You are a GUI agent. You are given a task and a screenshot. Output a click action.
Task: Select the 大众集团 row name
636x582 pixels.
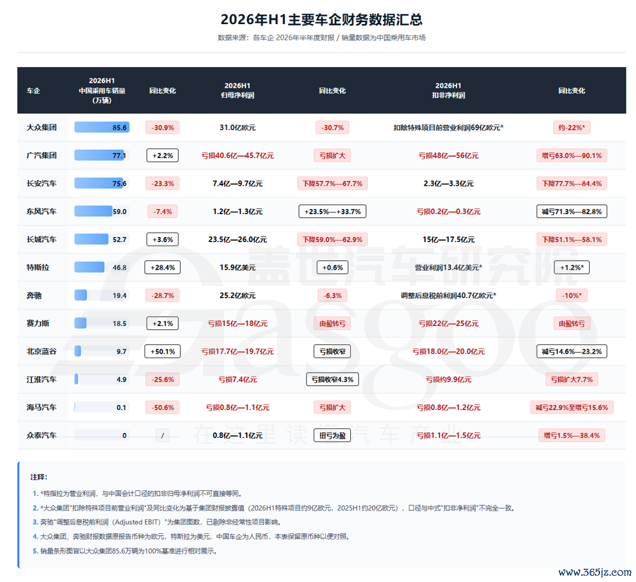coord(41,127)
